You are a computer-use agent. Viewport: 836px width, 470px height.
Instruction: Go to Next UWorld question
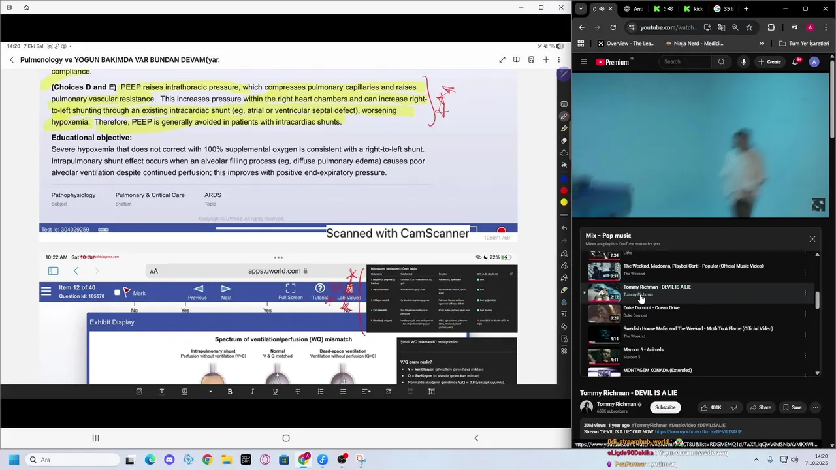(226, 292)
